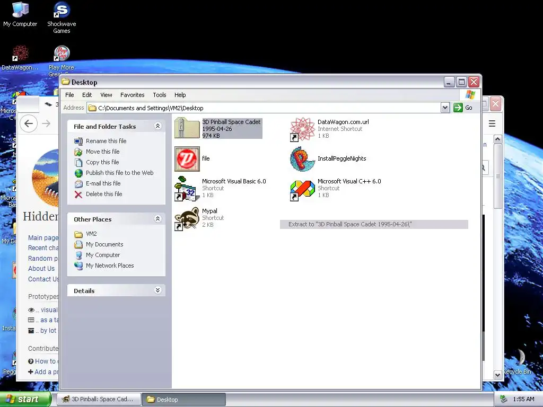The image size is (543, 407).
Task: Open My Network Places icon in Other Places
Action: tap(78, 266)
